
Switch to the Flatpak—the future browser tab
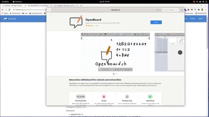coord(66,6)
